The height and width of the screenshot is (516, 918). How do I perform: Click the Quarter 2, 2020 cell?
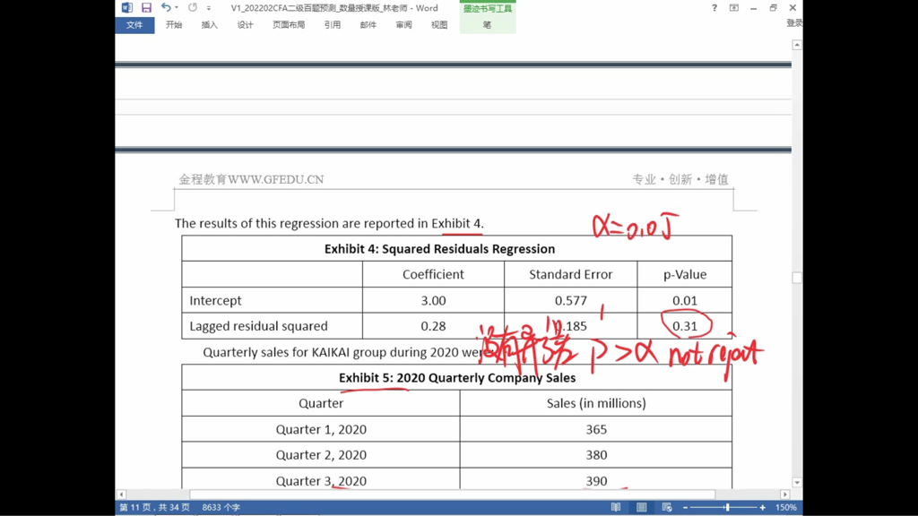tap(321, 454)
